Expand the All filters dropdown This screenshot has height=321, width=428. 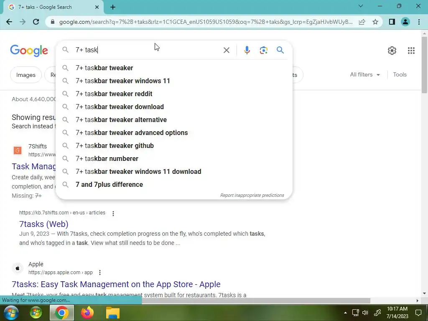click(365, 74)
